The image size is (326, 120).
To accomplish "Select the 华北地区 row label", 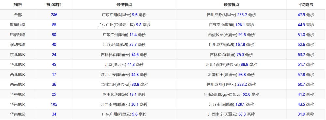I will [x=18, y=65].
